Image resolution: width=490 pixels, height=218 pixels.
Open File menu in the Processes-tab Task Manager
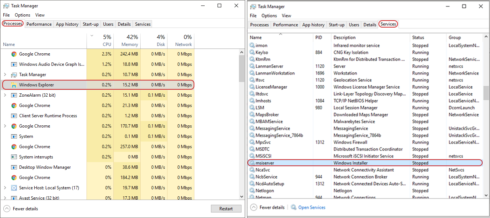pyautogui.click(x=6, y=15)
